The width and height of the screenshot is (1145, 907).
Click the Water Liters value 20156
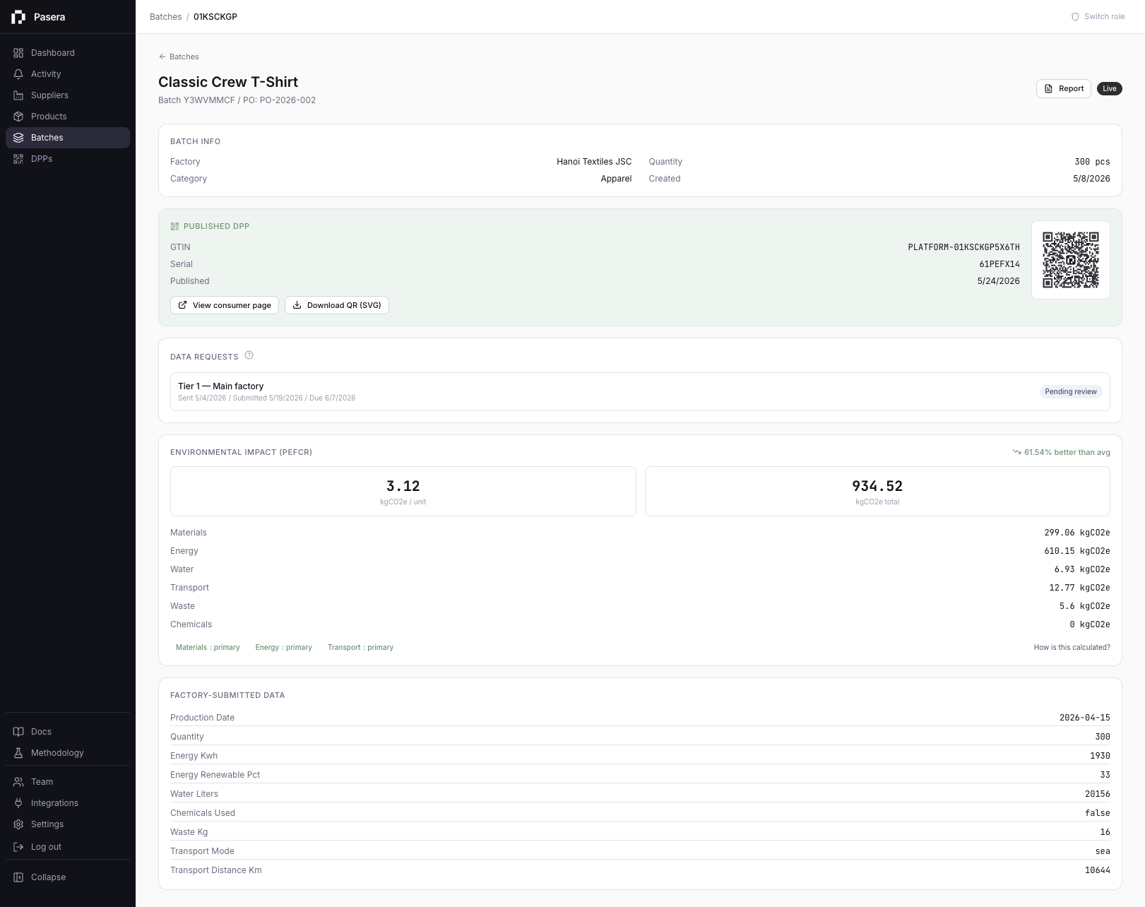(1098, 794)
